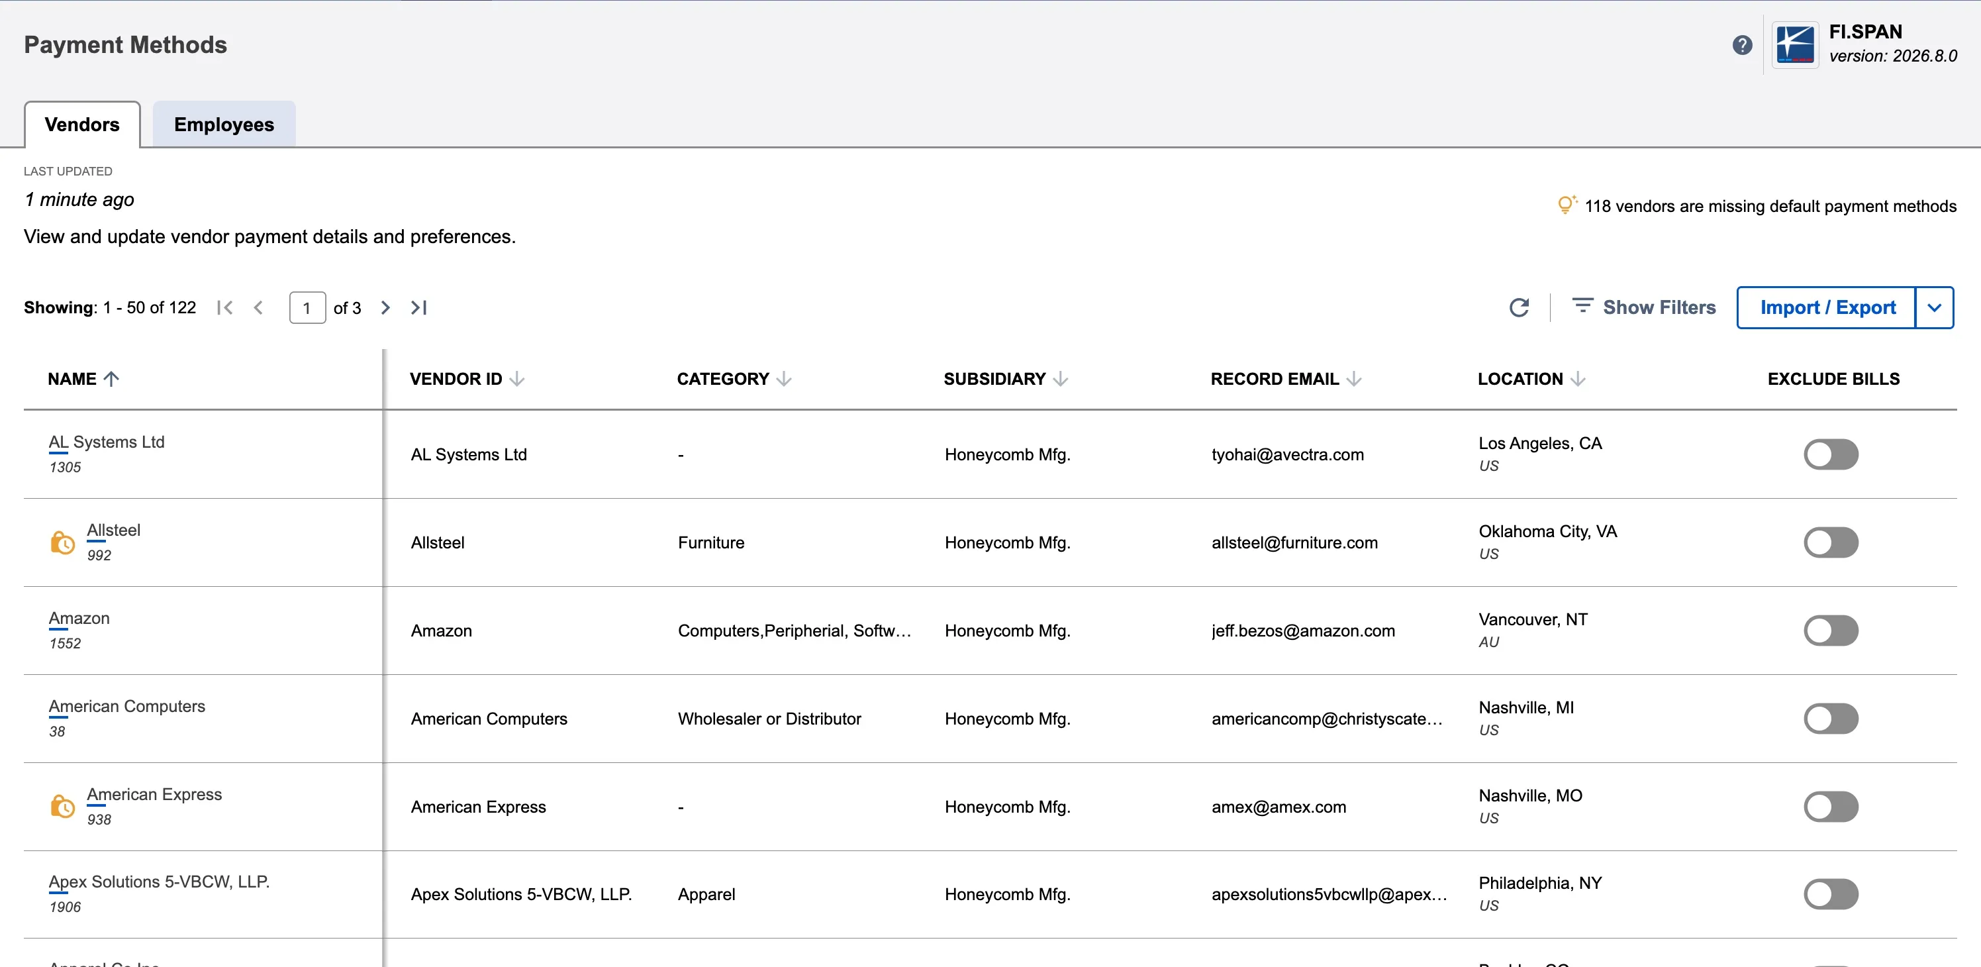Open the Apex Solutions 5-VBCW, LLP. link
This screenshot has width=1981, height=967.
point(159,882)
